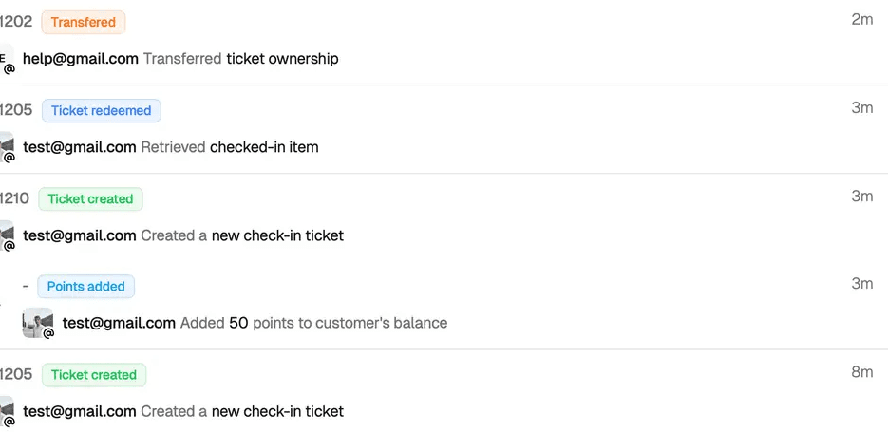Click the 50 points value
This screenshot has height=432, width=888.
[238, 323]
